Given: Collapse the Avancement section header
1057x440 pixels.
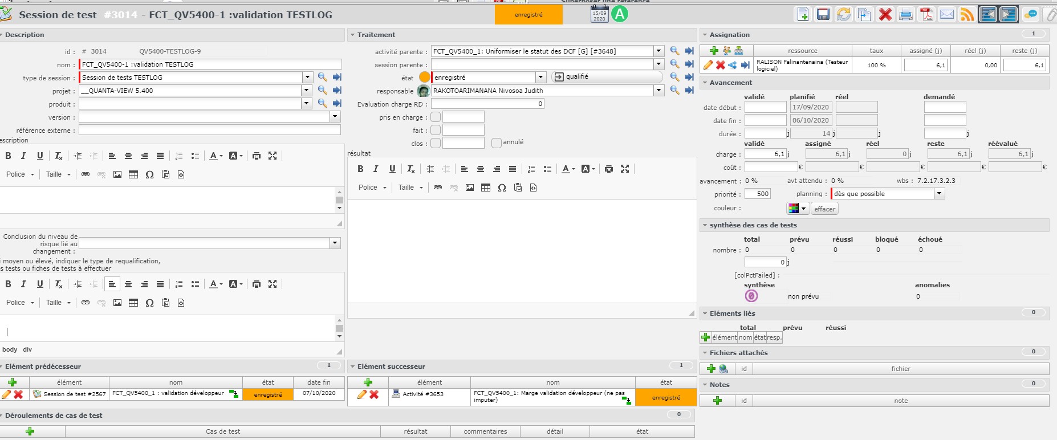Looking at the screenshot, I should click(x=705, y=83).
